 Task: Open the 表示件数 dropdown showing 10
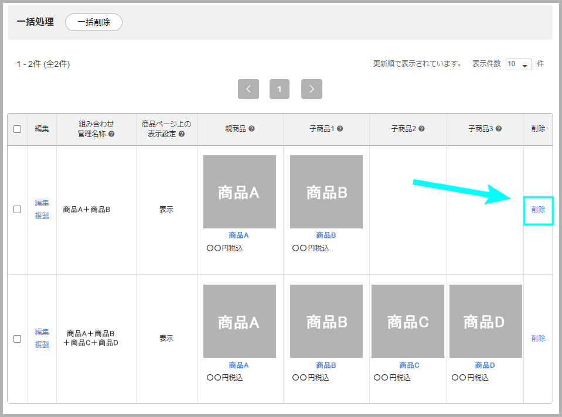coord(518,64)
